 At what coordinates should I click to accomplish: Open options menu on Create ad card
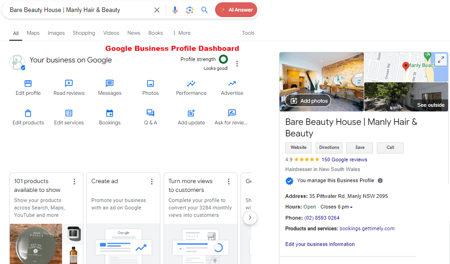(x=152, y=182)
